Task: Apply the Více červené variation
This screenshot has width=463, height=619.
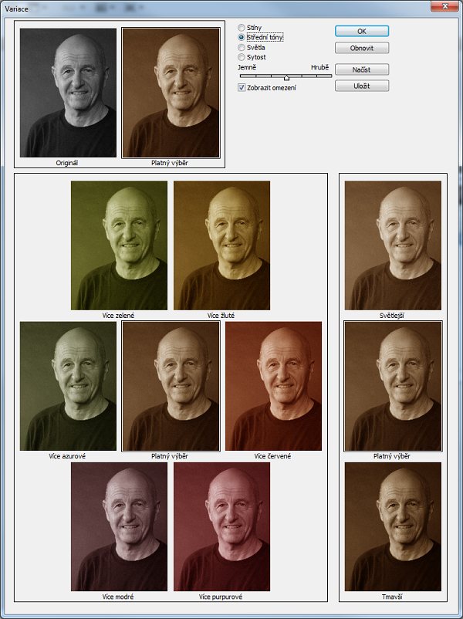Action: tap(273, 385)
